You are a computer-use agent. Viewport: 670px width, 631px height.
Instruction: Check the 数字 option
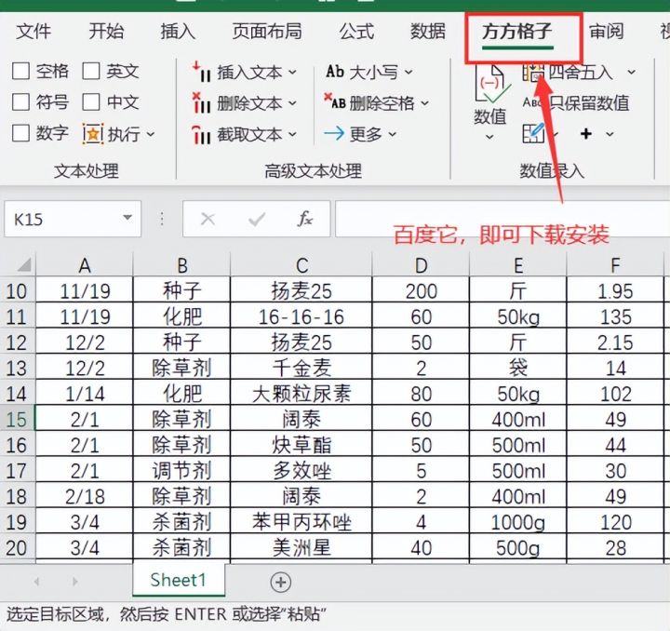pos(20,134)
